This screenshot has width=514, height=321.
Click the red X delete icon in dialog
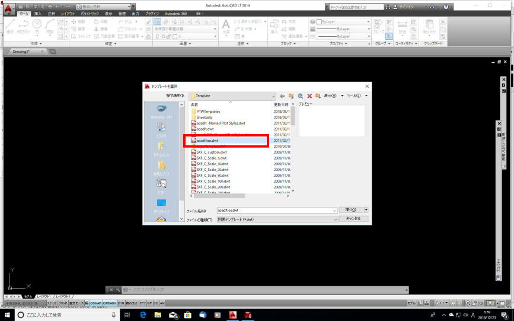pyautogui.click(x=309, y=96)
